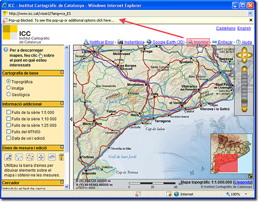Switch language to English

coord(244,28)
